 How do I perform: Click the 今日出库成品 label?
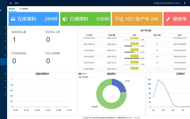18,53
